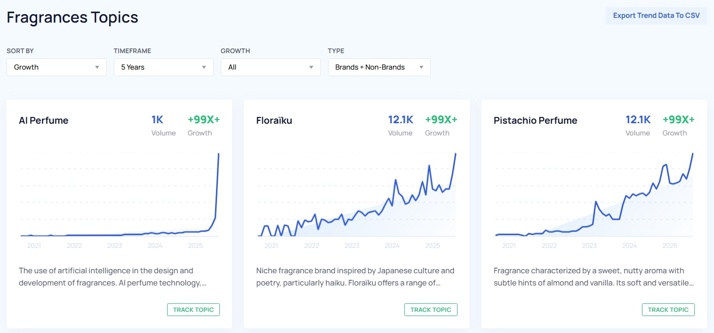Select the Floraïku growth chart
Image resolution: width=714 pixels, height=333 pixels.
[356, 198]
